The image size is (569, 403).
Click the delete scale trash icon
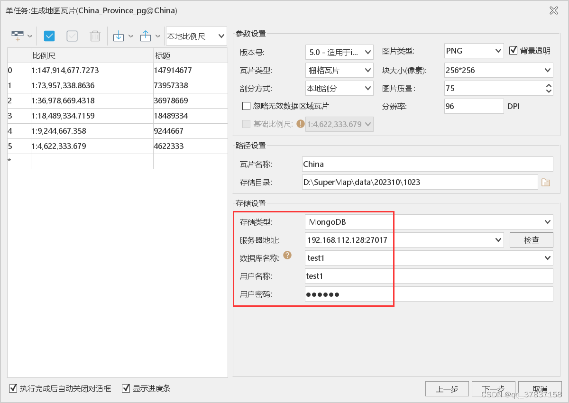pos(94,36)
